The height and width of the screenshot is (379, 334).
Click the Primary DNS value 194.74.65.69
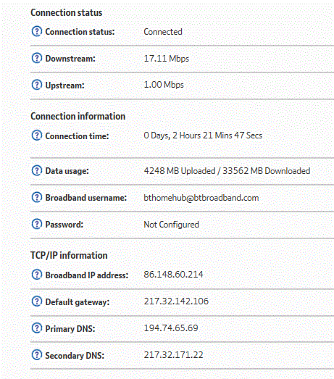171,328
